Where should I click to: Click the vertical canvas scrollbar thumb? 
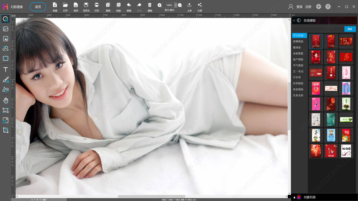pyautogui.click(x=289, y=106)
